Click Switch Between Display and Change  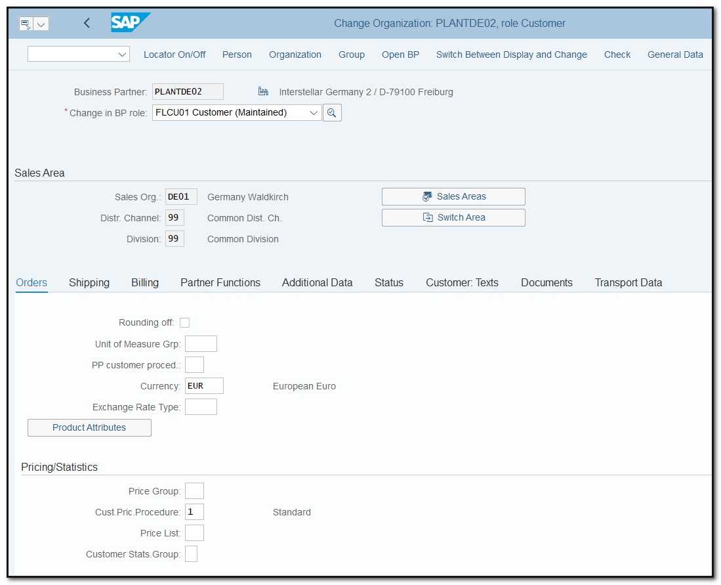(512, 54)
